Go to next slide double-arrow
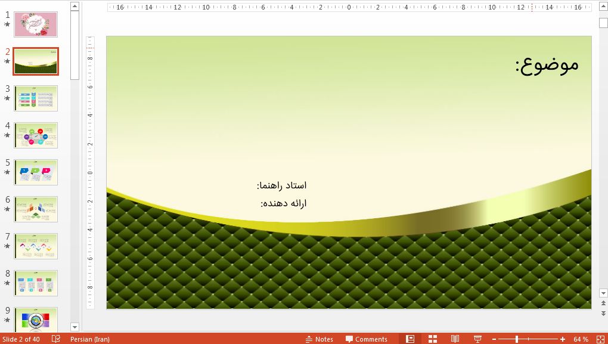The image size is (608, 344). click(x=603, y=313)
